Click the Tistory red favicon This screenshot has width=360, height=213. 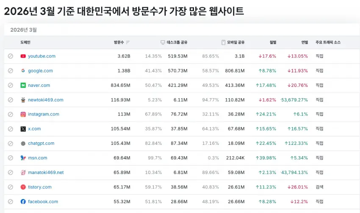tap(23, 187)
